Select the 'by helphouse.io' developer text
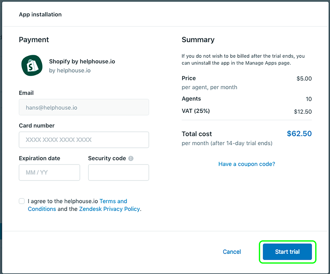The height and width of the screenshot is (274, 330). (x=70, y=70)
